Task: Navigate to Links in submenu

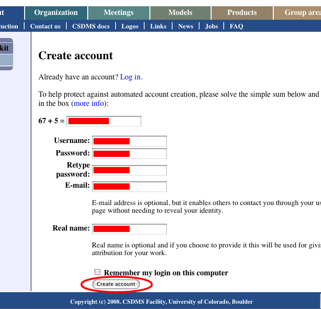Action: click(x=158, y=26)
